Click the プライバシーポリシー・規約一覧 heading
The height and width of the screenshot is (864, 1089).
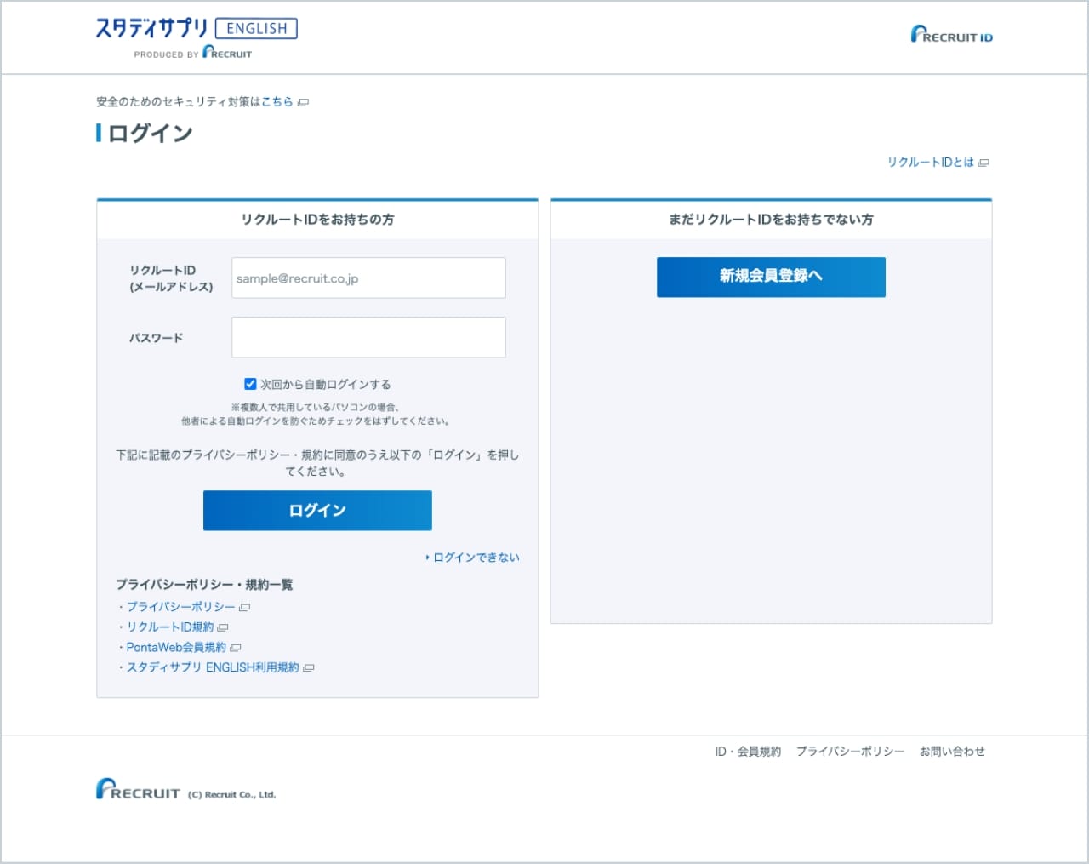(204, 585)
